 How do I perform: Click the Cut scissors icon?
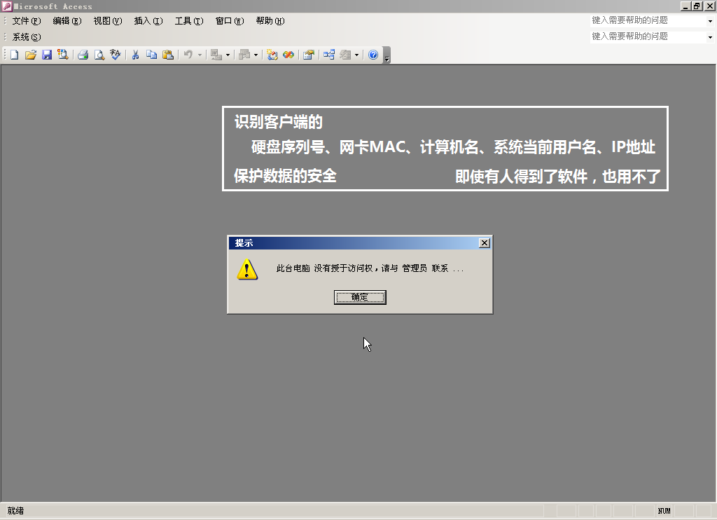[135, 55]
